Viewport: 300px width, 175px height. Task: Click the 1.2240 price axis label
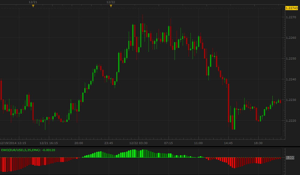(291, 80)
